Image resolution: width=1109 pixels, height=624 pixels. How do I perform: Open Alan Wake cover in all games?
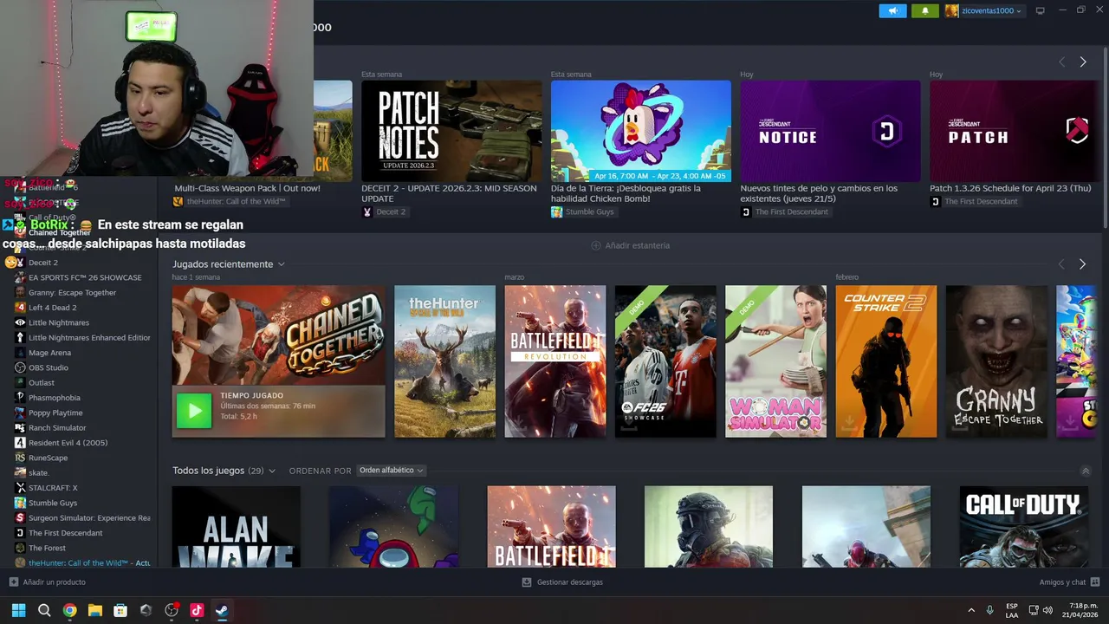point(237,526)
